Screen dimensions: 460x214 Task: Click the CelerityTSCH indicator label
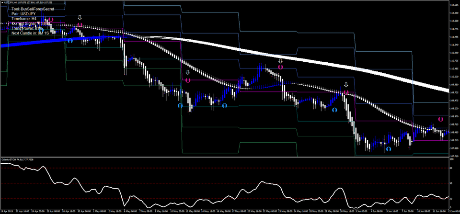17,159
